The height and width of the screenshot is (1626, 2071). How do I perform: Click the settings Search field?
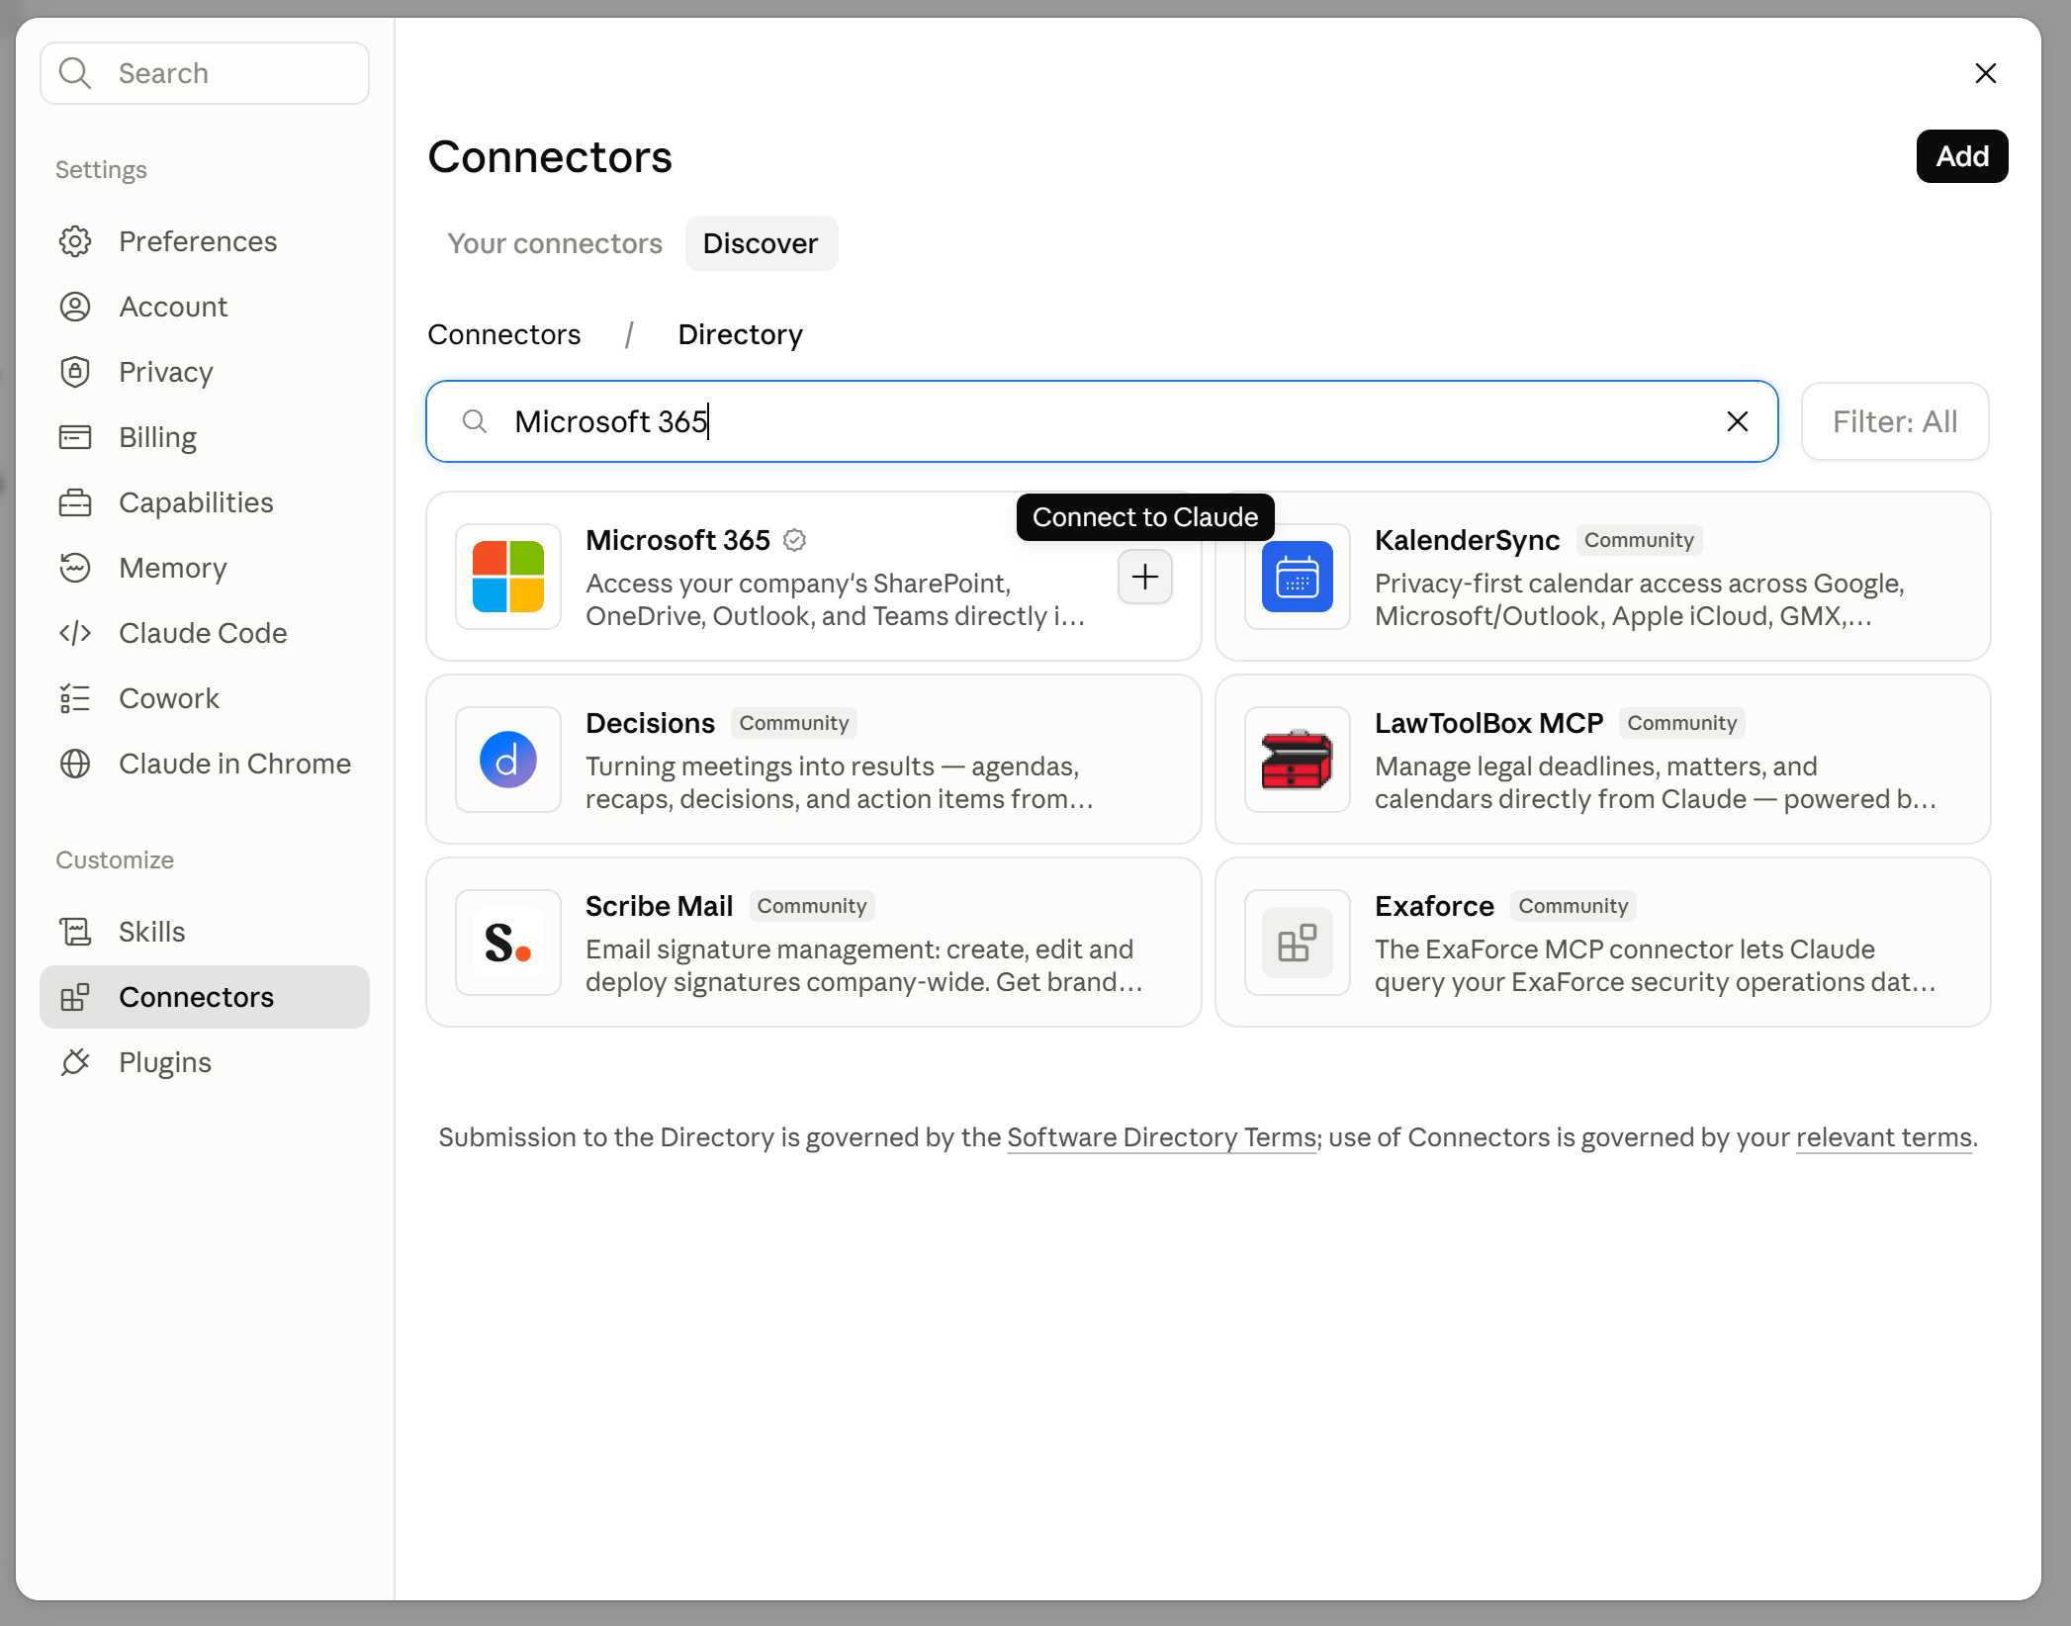click(x=205, y=73)
